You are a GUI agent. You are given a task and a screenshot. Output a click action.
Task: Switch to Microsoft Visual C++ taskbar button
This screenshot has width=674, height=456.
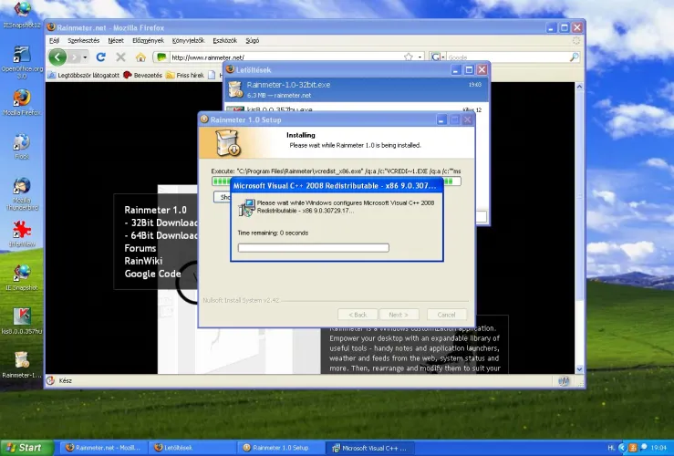point(368,448)
